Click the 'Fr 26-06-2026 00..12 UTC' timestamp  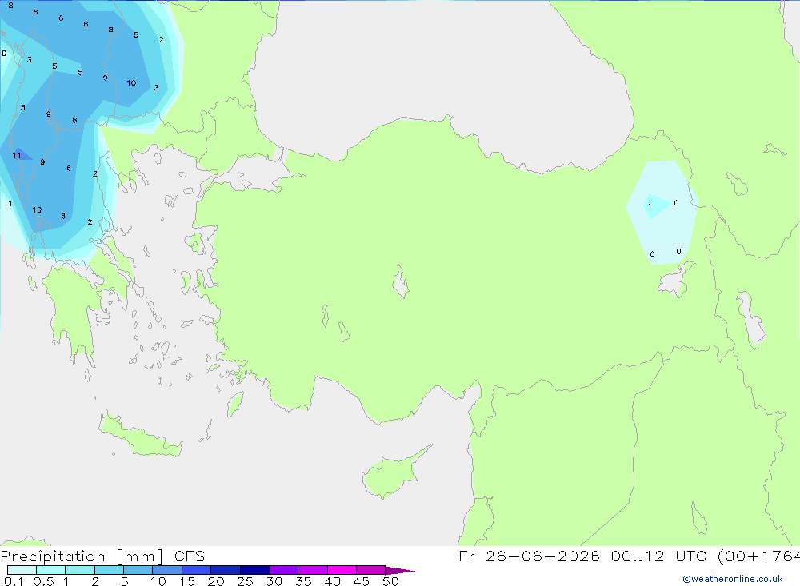[x=582, y=556]
